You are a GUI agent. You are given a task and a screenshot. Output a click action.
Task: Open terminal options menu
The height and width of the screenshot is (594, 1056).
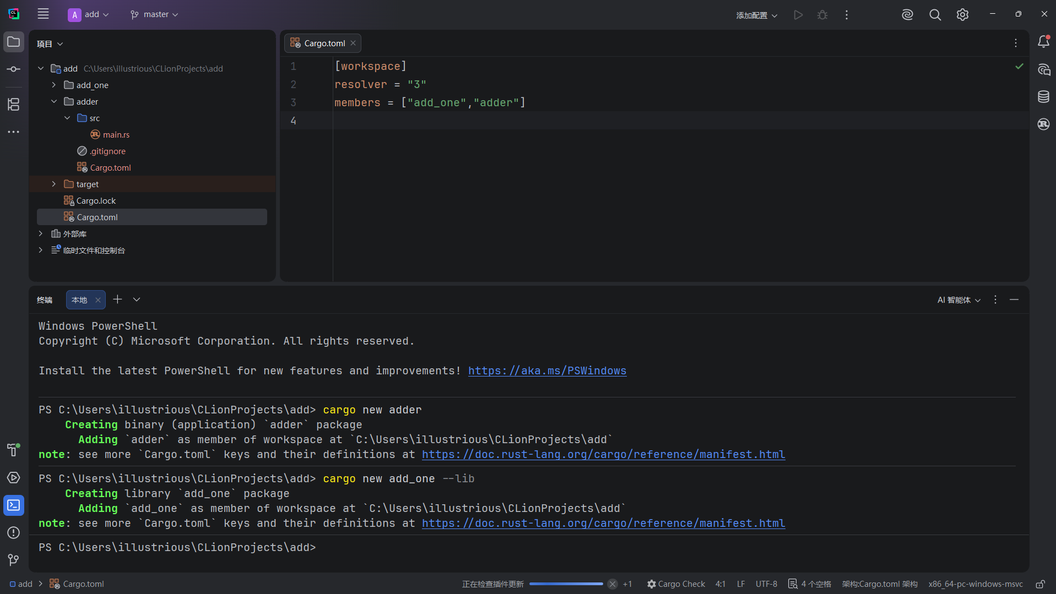pyautogui.click(x=995, y=299)
